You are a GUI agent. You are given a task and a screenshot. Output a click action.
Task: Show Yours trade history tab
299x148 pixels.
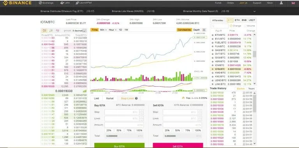coord(252,89)
